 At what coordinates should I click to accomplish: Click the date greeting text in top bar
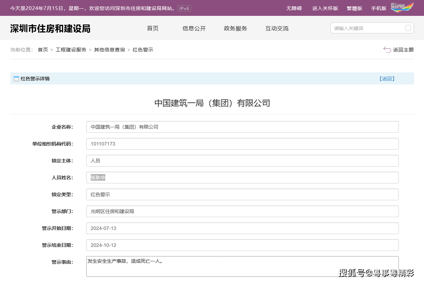pos(92,8)
